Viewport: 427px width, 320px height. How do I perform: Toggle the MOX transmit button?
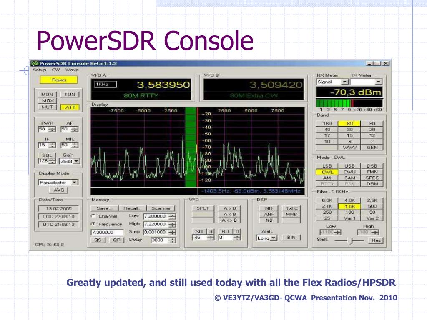(48, 101)
